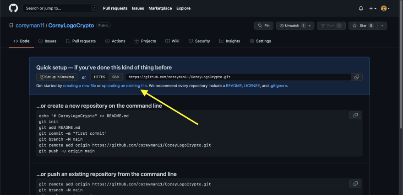Click the Public visibility badge
The width and height of the screenshot is (403, 195).
click(x=103, y=26)
